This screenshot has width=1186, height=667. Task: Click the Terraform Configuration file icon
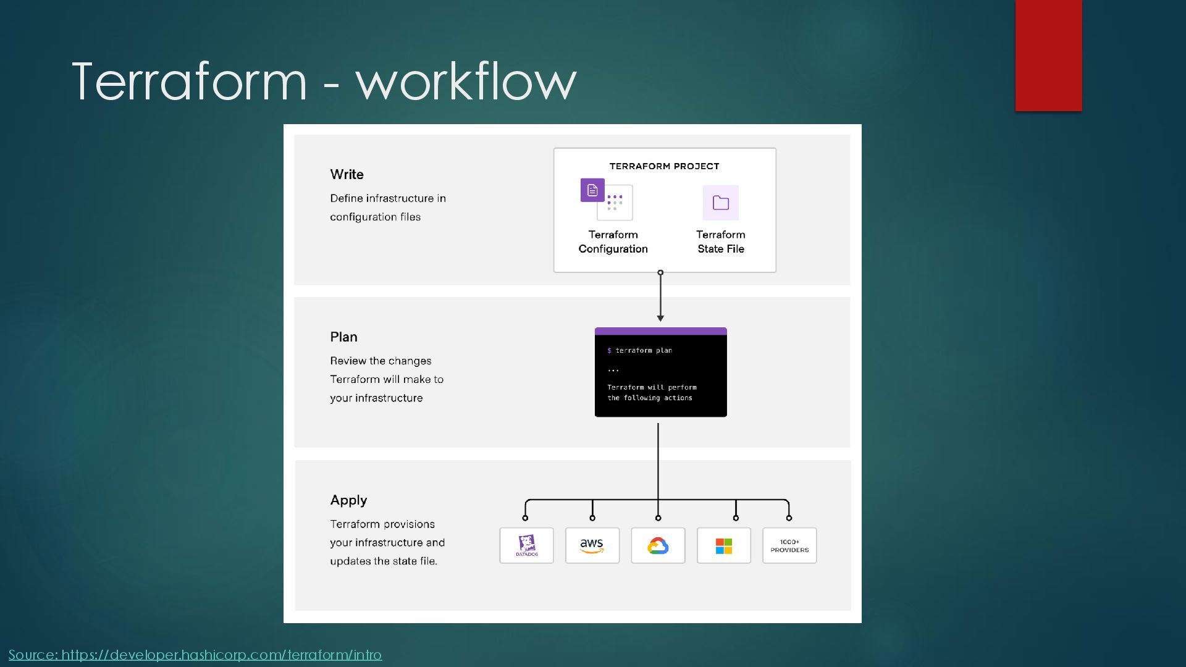point(607,199)
